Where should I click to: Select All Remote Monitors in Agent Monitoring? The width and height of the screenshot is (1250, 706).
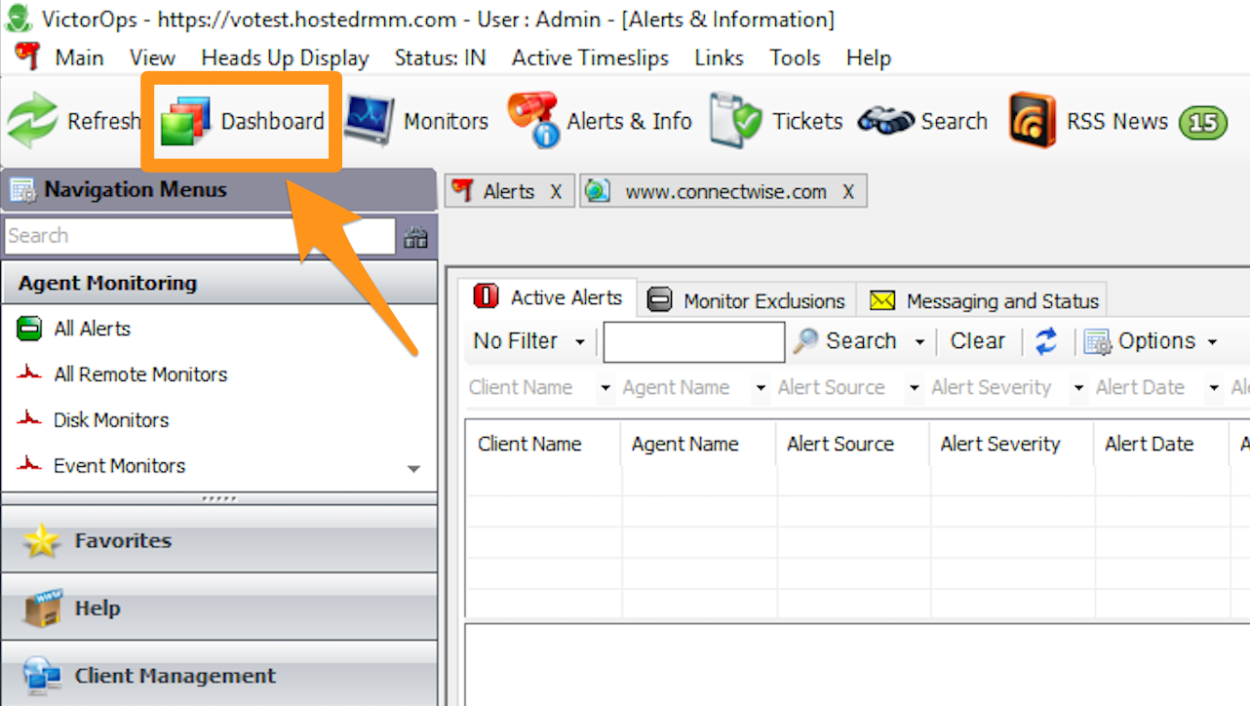(x=139, y=374)
